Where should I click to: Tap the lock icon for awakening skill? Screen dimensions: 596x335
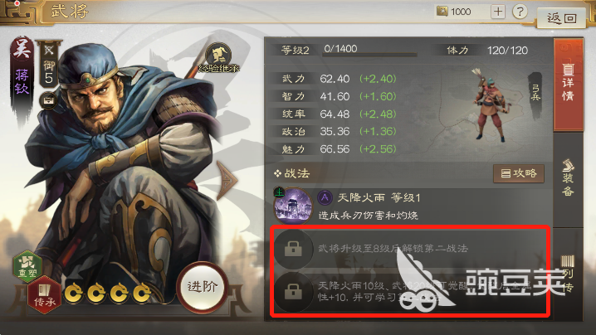click(293, 292)
